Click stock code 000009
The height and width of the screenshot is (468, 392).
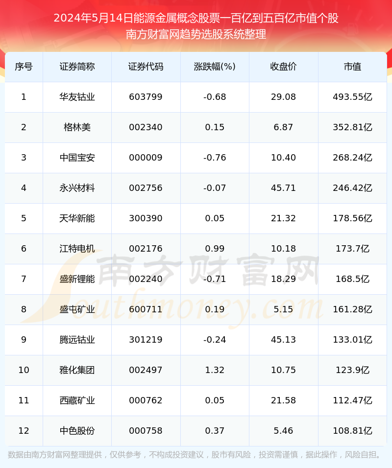146,158
